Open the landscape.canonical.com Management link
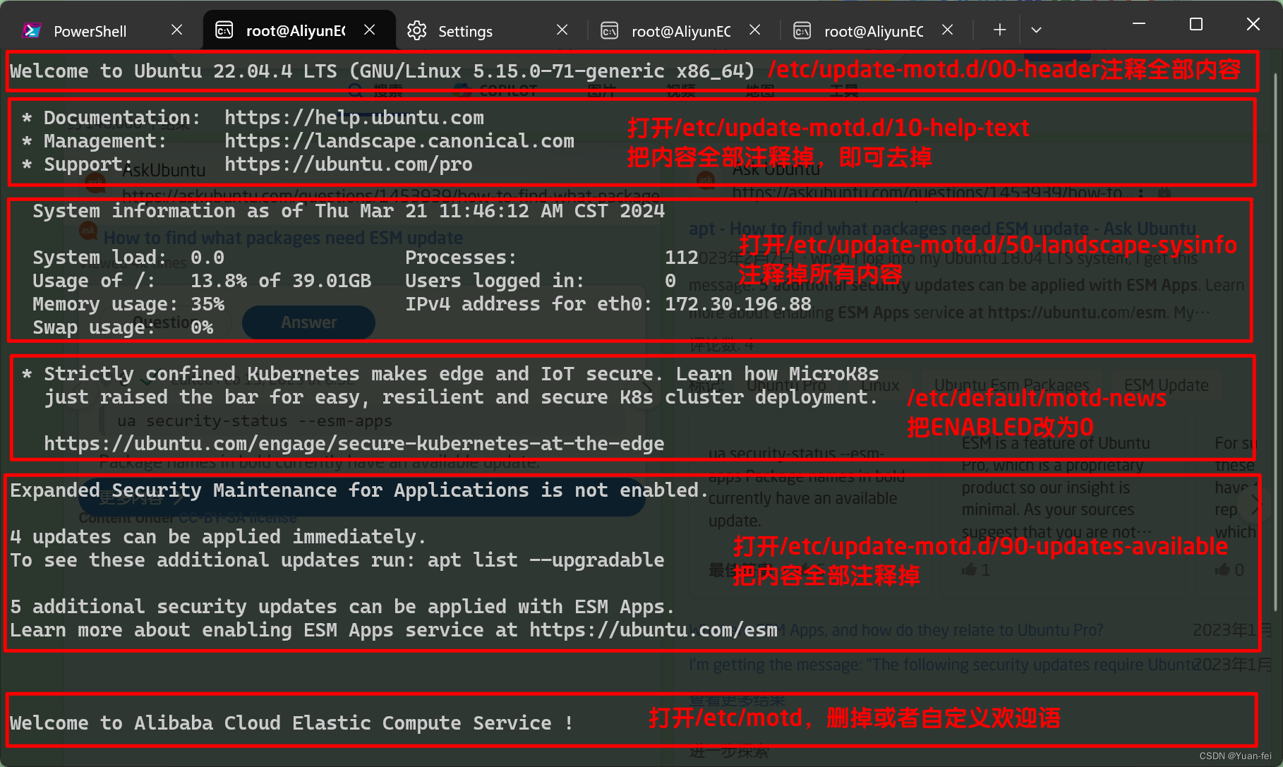 [x=399, y=140]
